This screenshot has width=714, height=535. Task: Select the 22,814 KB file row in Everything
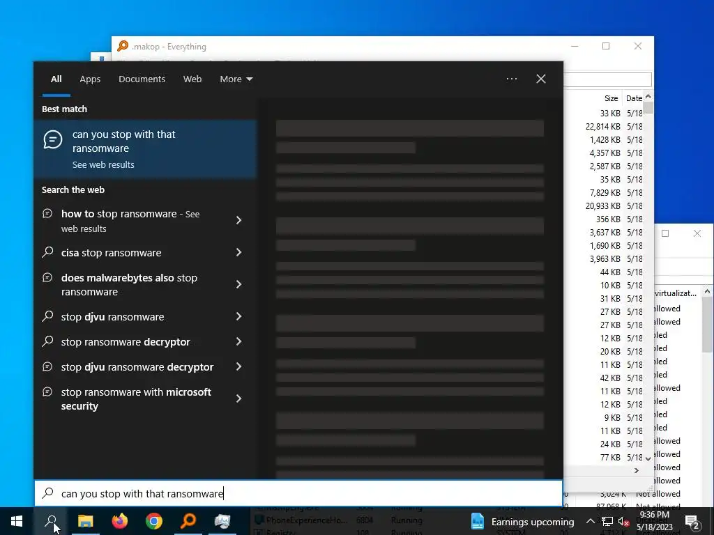[603, 127]
